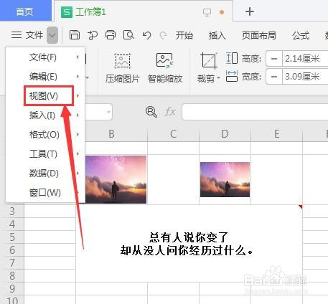Open 文件(F) menu entry
Image resolution: width=328 pixels, height=304 pixels.
click(45, 57)
